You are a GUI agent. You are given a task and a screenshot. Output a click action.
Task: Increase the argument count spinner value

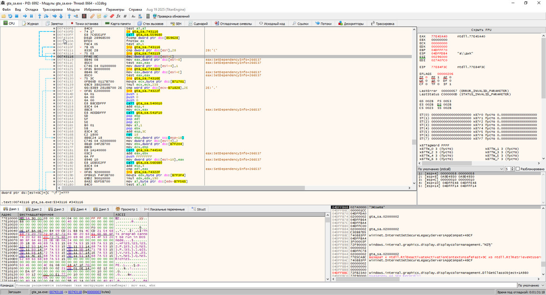[512, 168]
